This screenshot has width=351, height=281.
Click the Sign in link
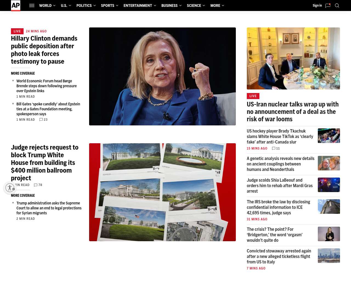(317, 5)
